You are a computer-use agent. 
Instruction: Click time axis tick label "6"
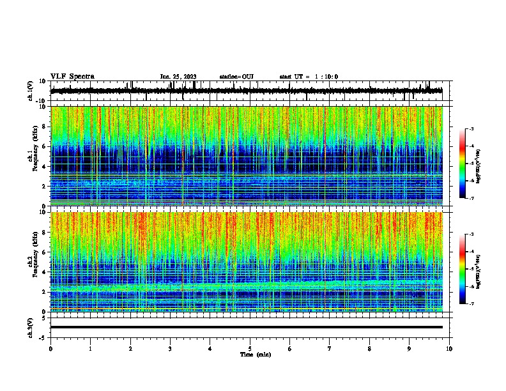tap(290, 349)
